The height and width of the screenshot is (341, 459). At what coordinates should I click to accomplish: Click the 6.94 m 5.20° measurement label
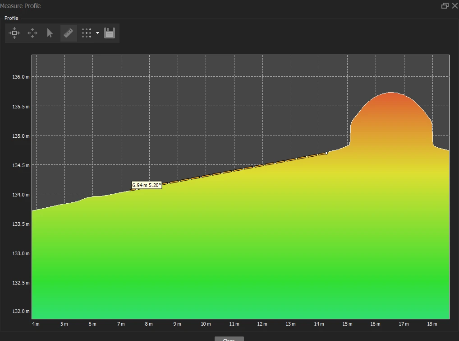(x=147, y=185)
